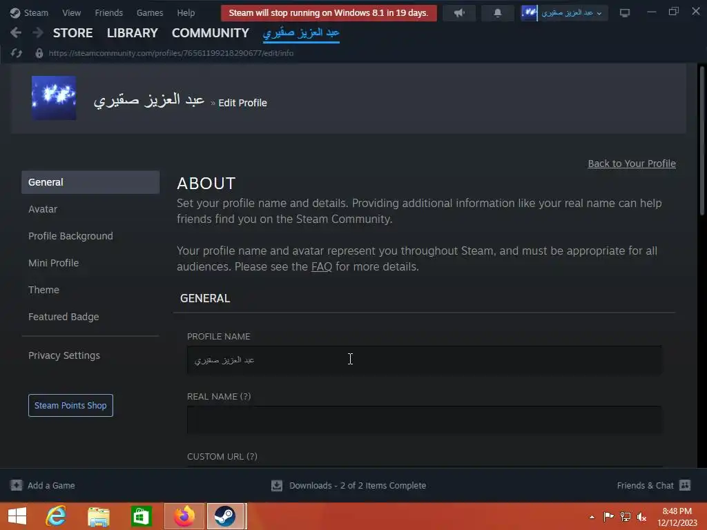Click the vertical scrollbar thumb
The height and width of the screenshot is (530, 707).
click(701, 141)
